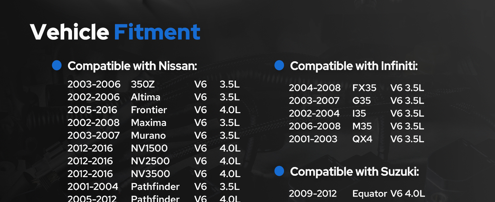Click the NV1500 model text

149,148
